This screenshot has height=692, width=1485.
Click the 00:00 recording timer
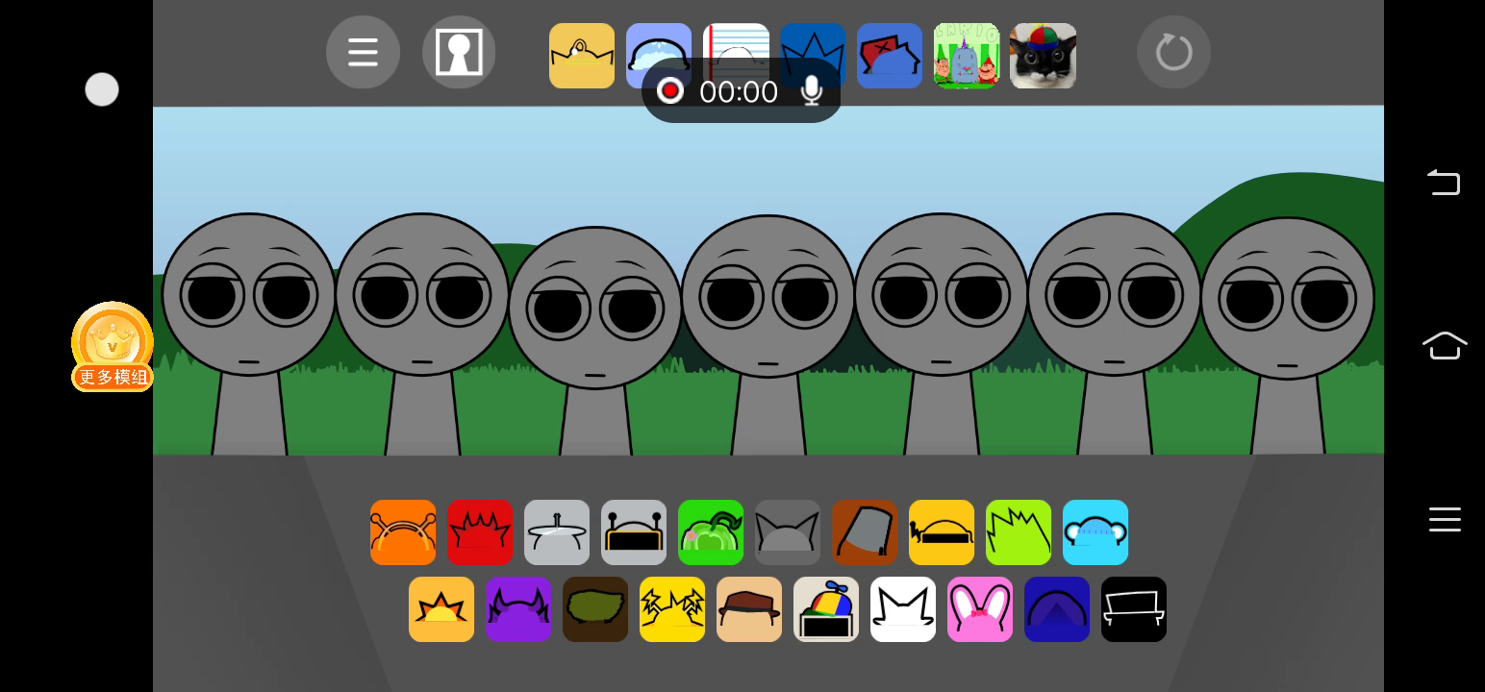(739, 91)
